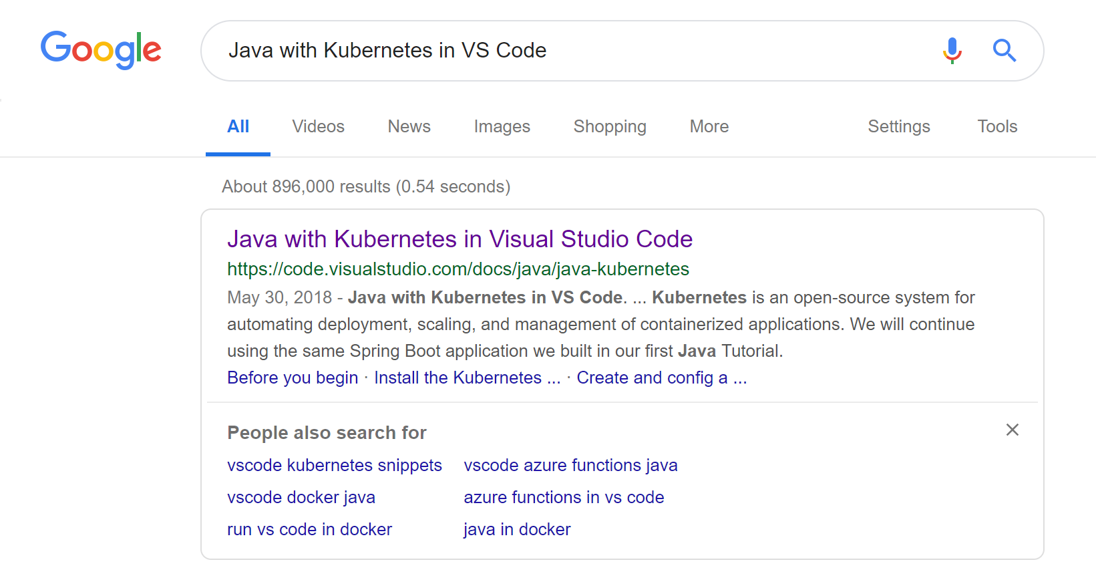The image size is (1096, 588).
Task: Search for vscode docker java
Action: click(x=301, y=497)
